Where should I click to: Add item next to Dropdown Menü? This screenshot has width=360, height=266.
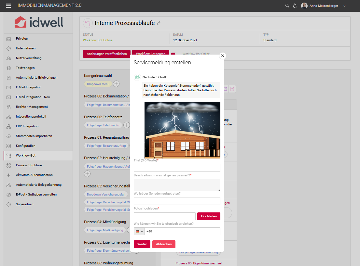[116, 84]
